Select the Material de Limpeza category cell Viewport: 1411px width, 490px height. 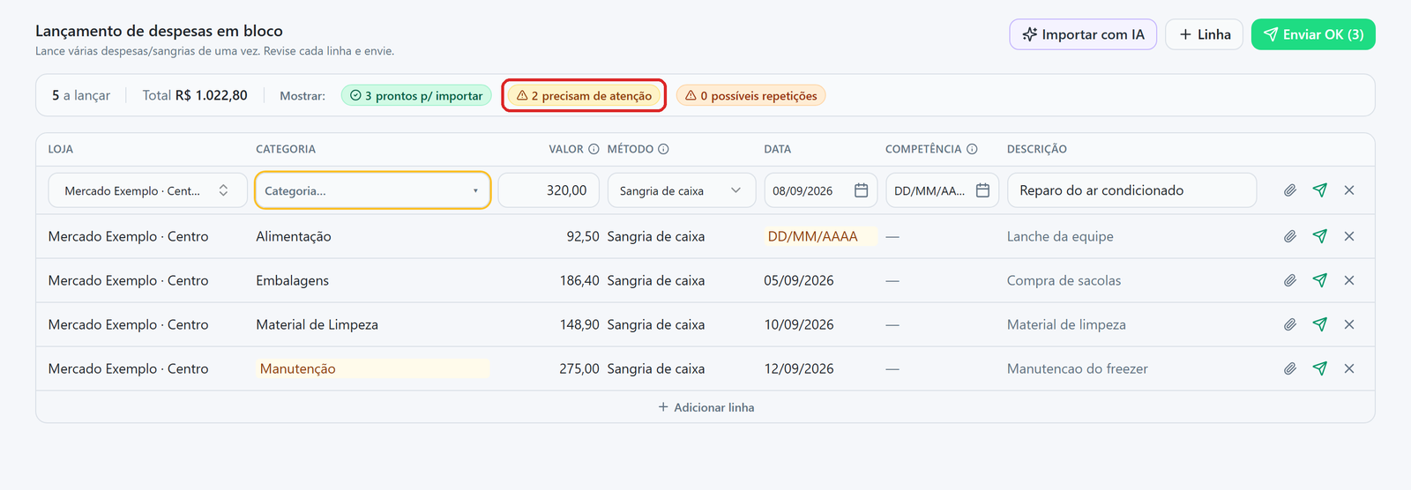pos(317,324)
